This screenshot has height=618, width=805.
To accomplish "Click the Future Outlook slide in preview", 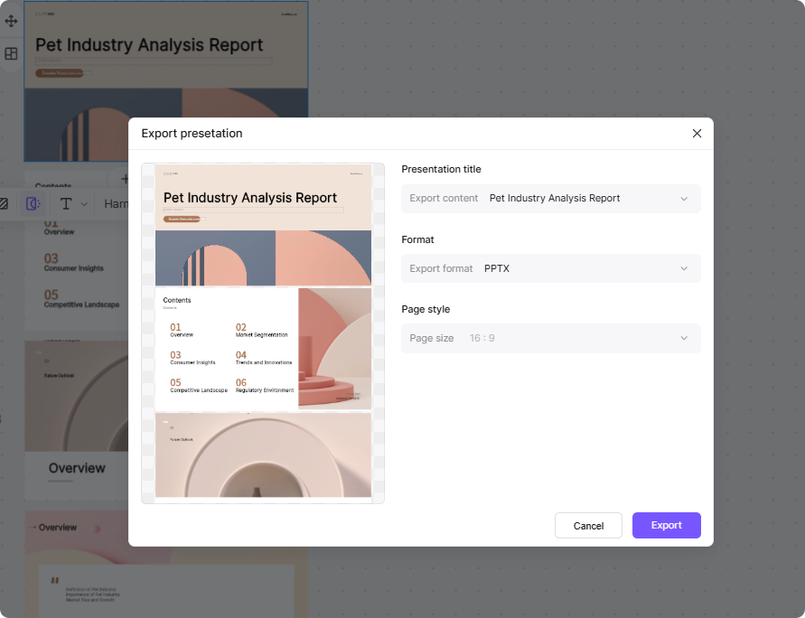I will point(263,454).
